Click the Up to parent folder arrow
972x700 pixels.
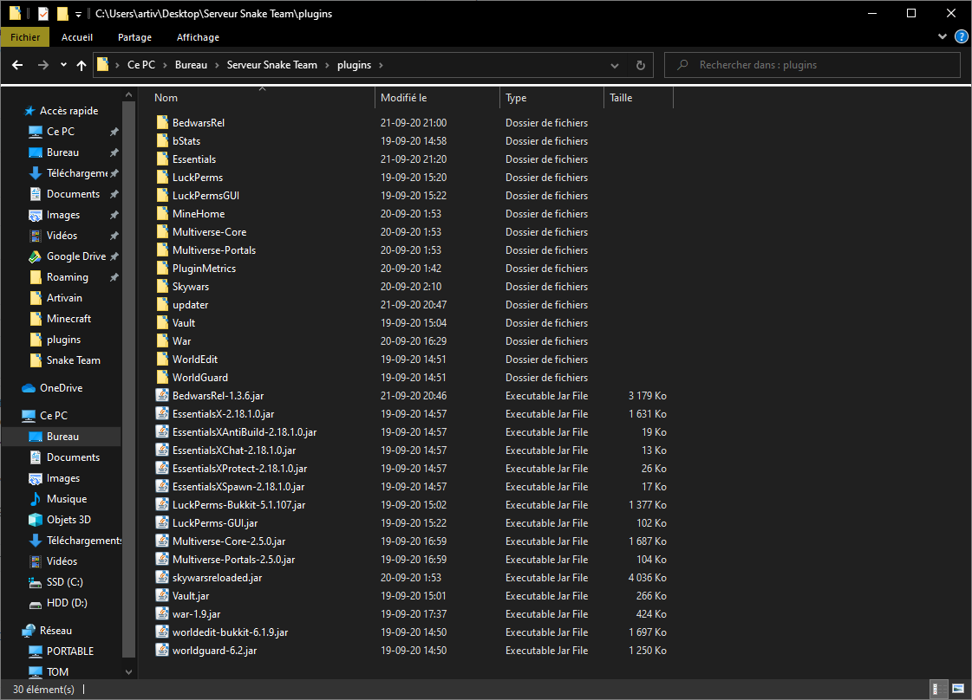pos(81,65)
